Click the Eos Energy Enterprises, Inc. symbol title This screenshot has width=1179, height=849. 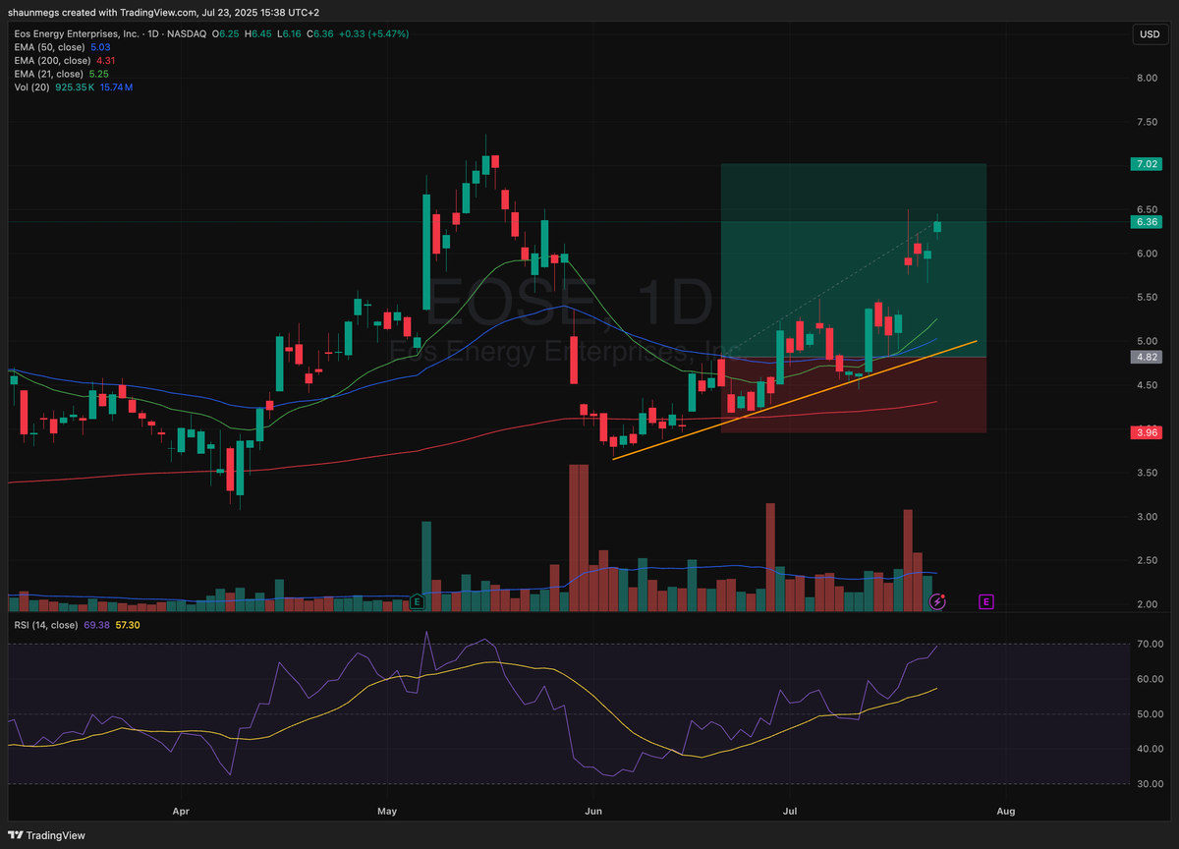tap(78, 33)
